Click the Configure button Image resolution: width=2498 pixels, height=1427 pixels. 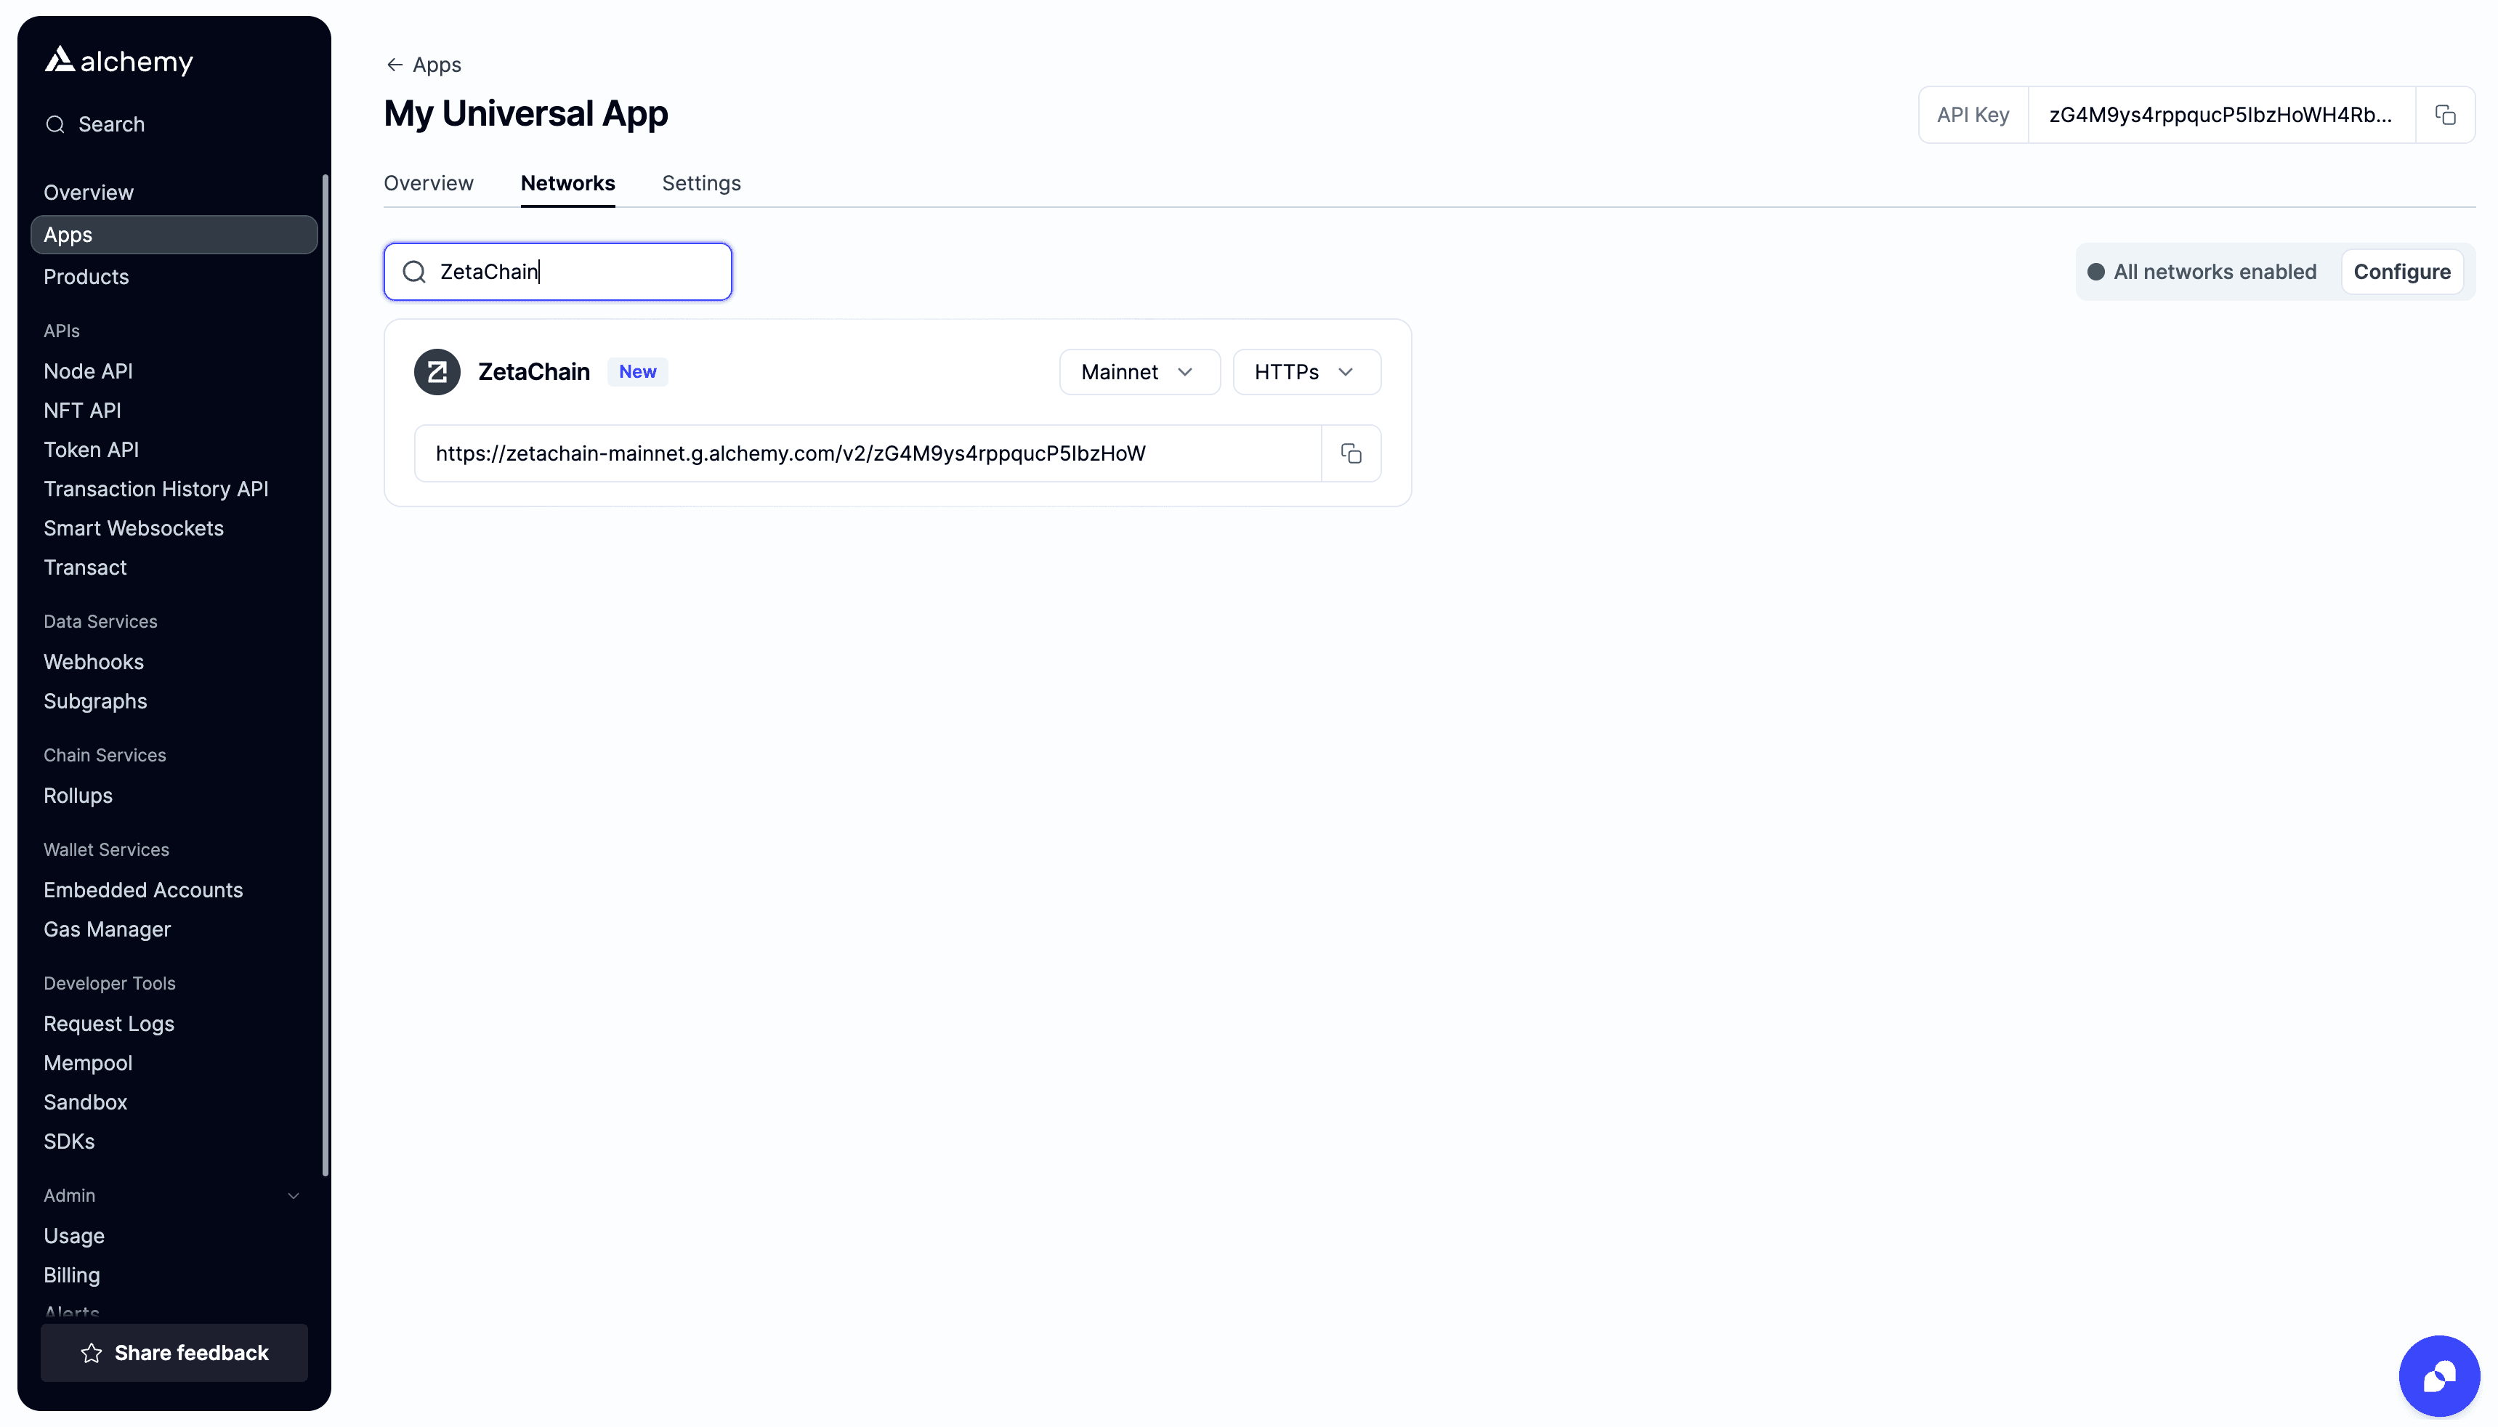click(x=2401, y=272)
